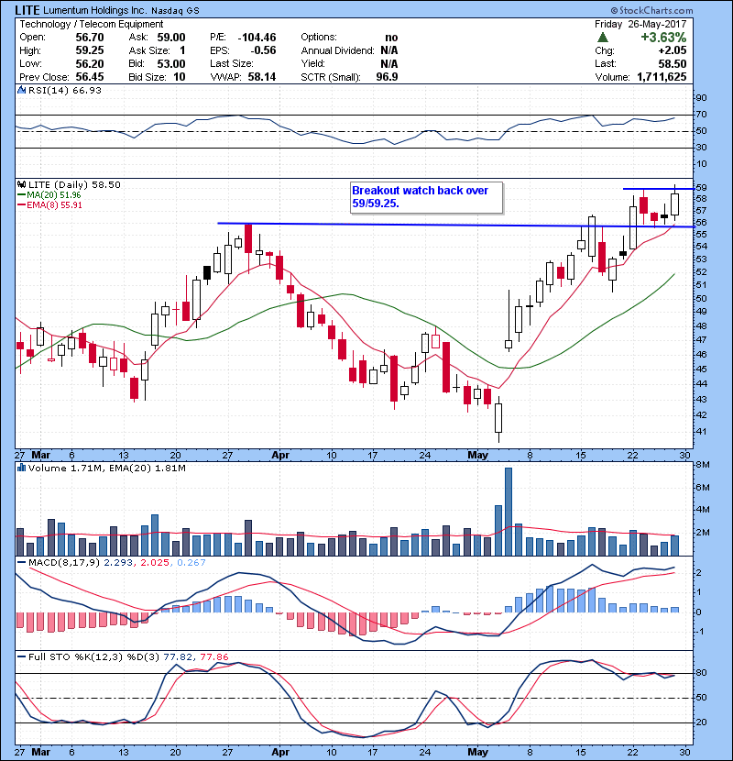Click the Breakout watch annotation box

tap(426, 197)
